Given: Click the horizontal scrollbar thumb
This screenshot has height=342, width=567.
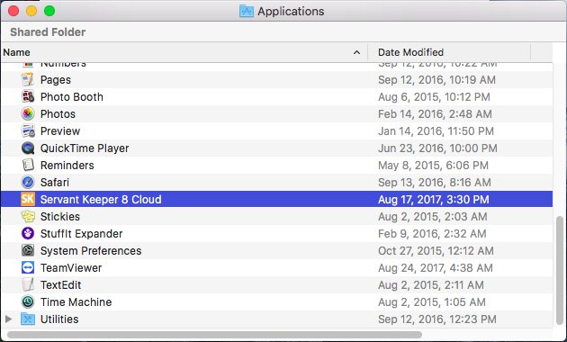Looking at the screenshot, I should pyautogui.click(x=214, y=335).
